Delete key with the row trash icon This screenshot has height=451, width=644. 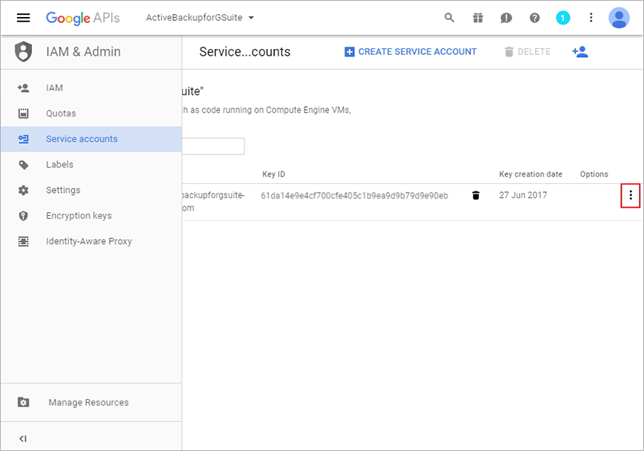476,195
